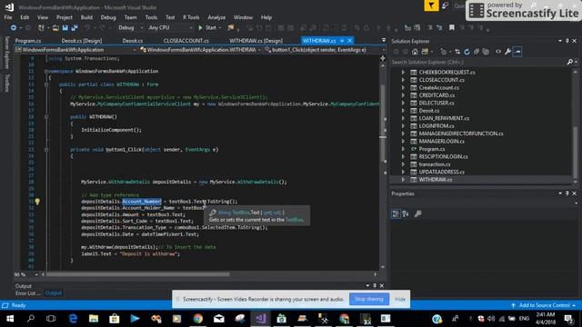
Task: Click the Solution Explorer Refresh icon
Action: tap(467, 52)
